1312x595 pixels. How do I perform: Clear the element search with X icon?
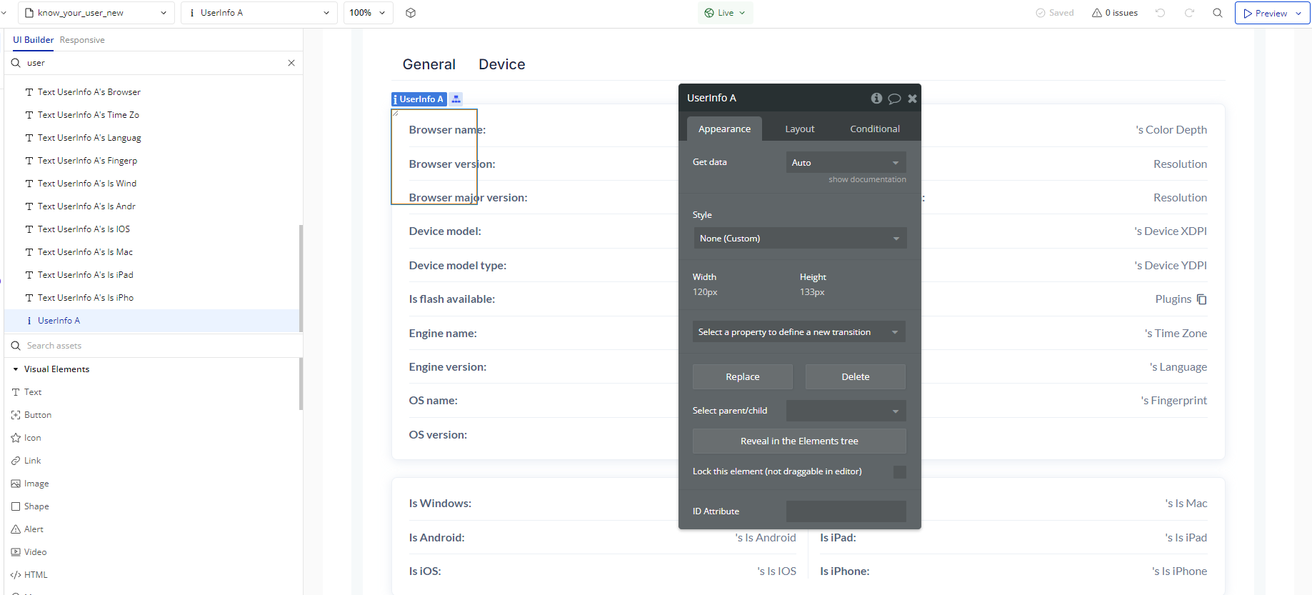tap(291, 63)
